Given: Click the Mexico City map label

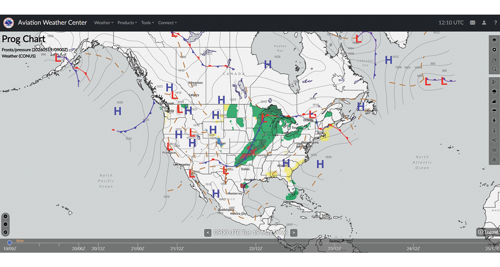Looking at the screenshot, I should tap(238, 214).
